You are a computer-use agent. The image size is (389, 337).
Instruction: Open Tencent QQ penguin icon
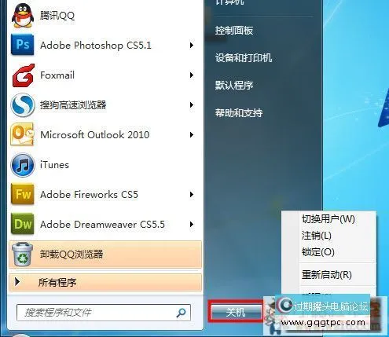point(23,16)
